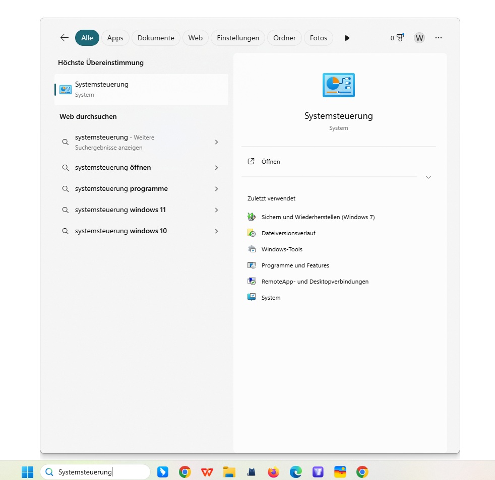Switch to the Apps filter tab
The image size is (495, 480).
115,38
